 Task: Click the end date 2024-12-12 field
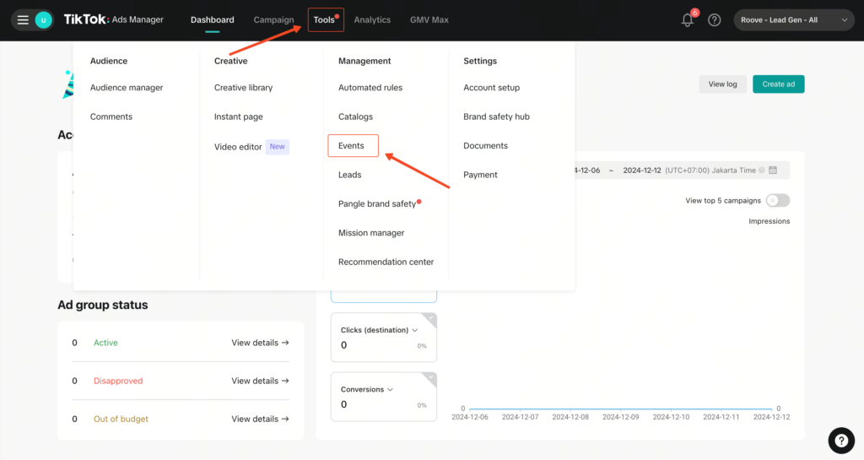(x=641, y=170)
